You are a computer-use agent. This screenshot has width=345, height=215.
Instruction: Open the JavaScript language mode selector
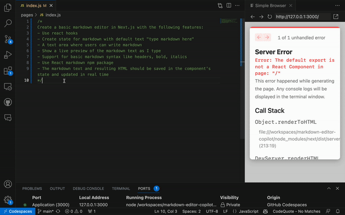click(x=248, y=212)
